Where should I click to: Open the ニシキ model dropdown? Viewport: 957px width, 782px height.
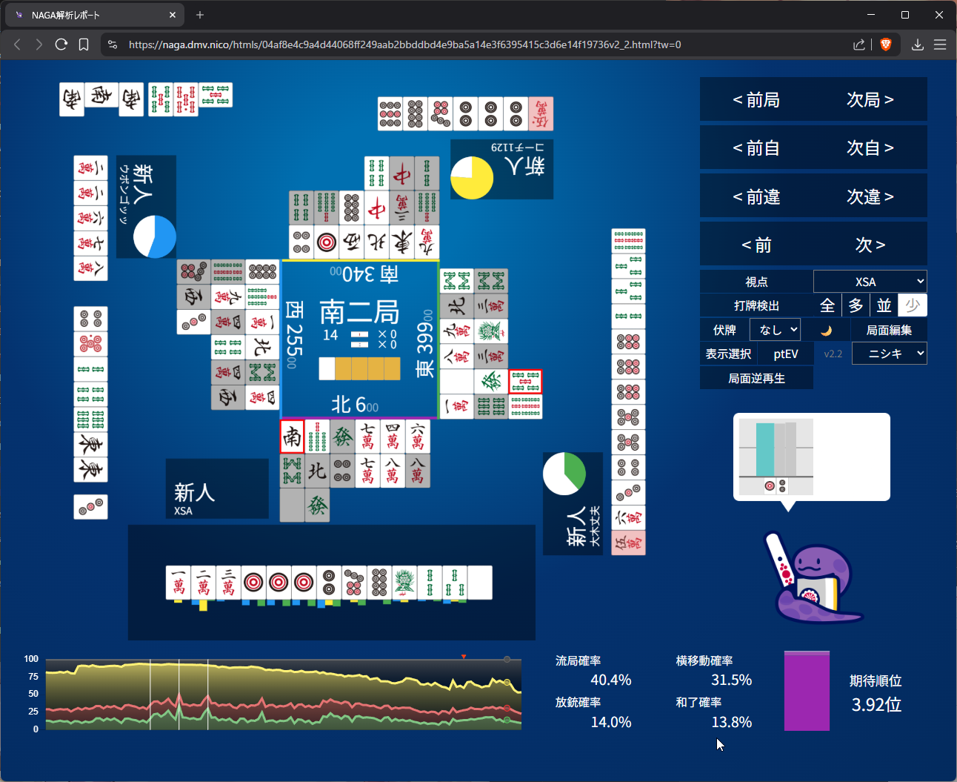pyautogui.click(x=889, y=354)
